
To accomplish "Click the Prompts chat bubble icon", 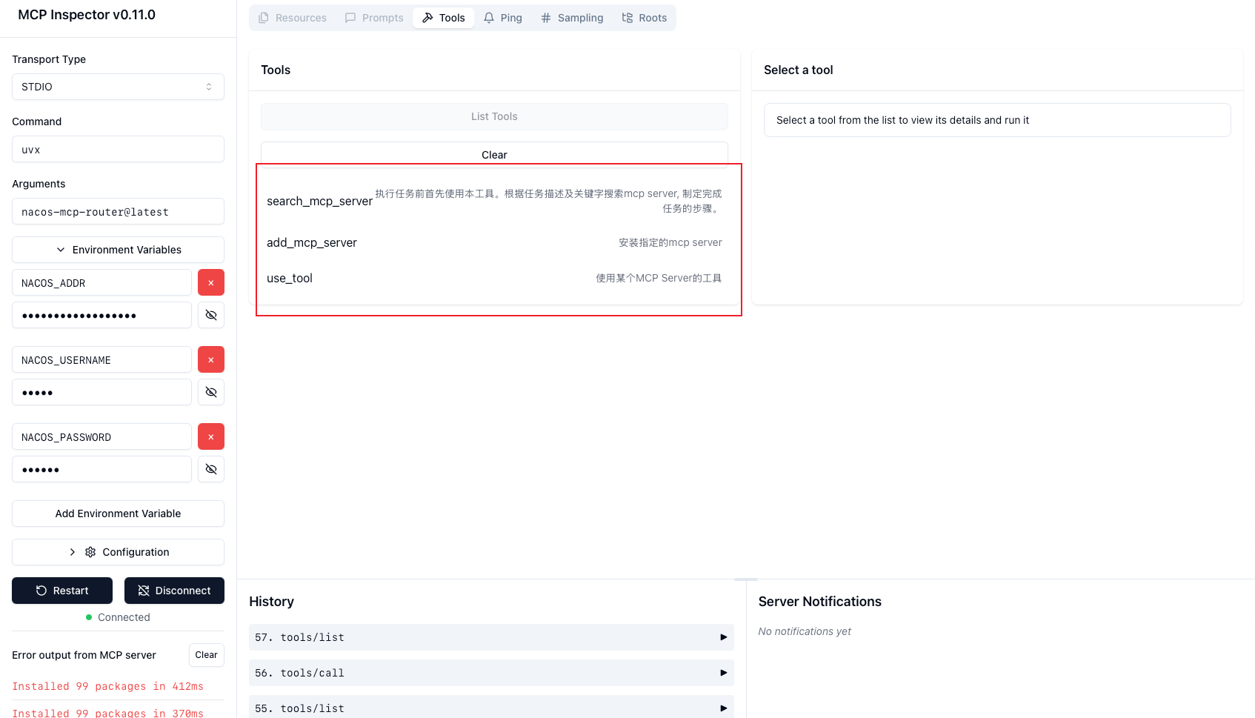I will tap(349, 17).
